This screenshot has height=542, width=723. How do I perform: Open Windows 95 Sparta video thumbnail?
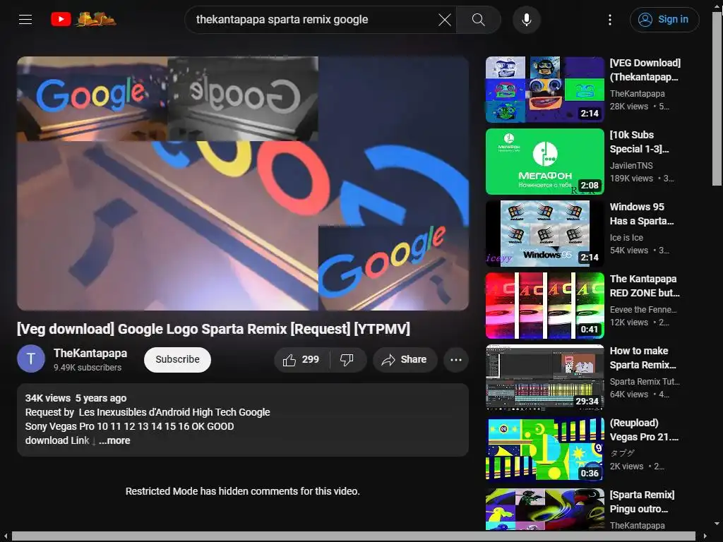coord(545,233)
